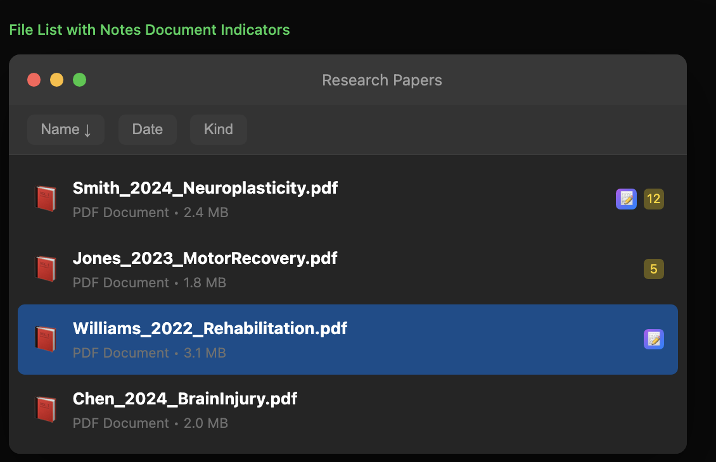Click the highlighted Williams_2022_Rehabilitation.pdf file name
Screen dimensions: 716x462
click(x=210, y=328)
